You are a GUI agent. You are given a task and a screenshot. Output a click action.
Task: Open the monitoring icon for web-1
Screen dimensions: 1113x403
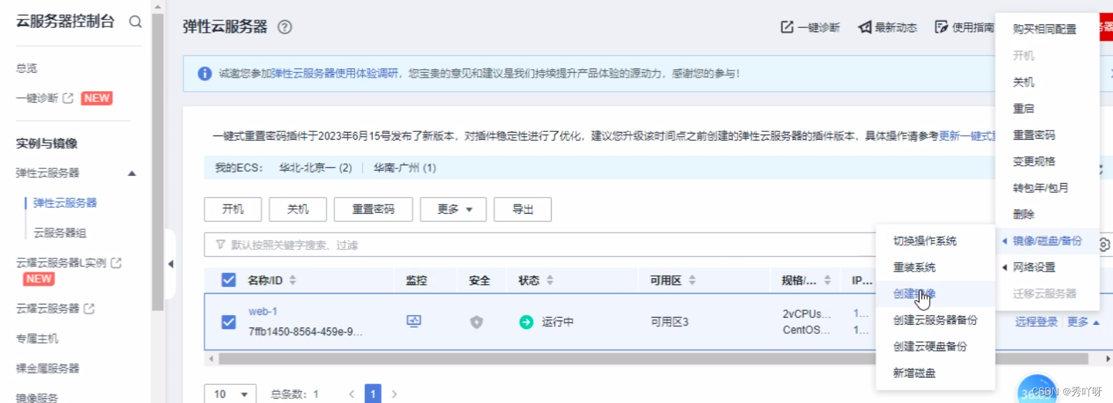click(x=414, y=321)
